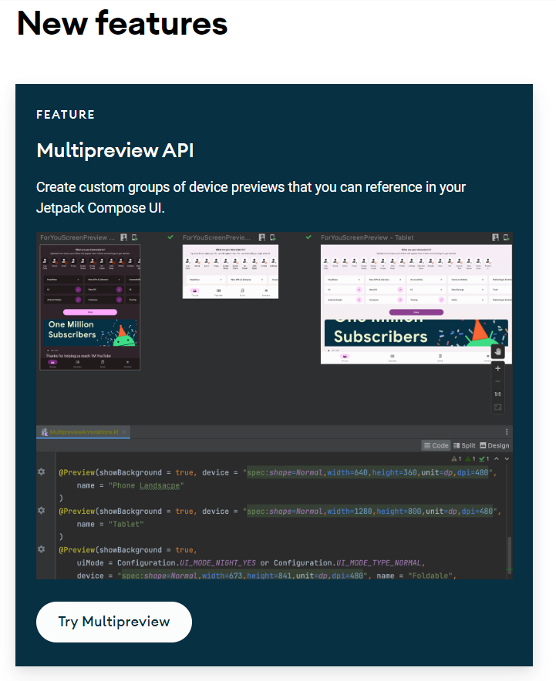Click the zoom out minus icon
The width and height of the screenshot is (556, 681).
pyautogui.click(x=497, y=381)
